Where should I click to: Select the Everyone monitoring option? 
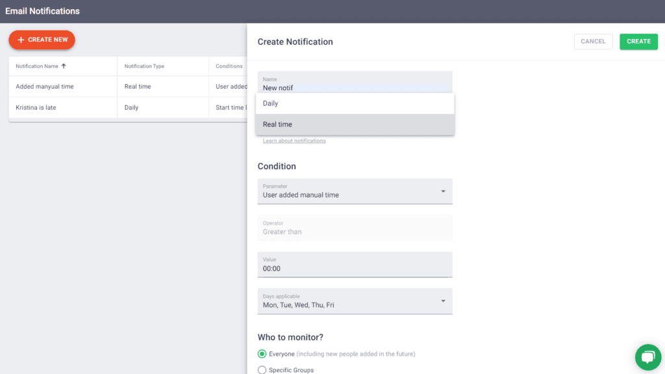(262, 354)
